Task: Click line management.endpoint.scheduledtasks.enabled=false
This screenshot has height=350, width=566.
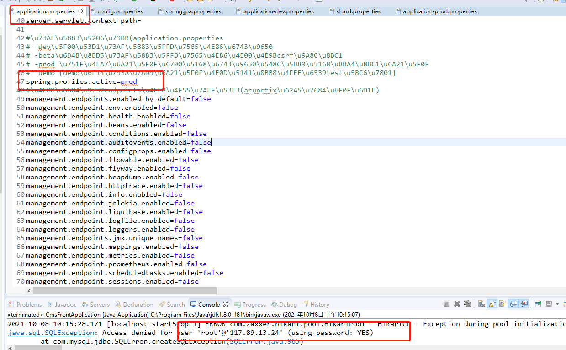Action: pos(125,273)
